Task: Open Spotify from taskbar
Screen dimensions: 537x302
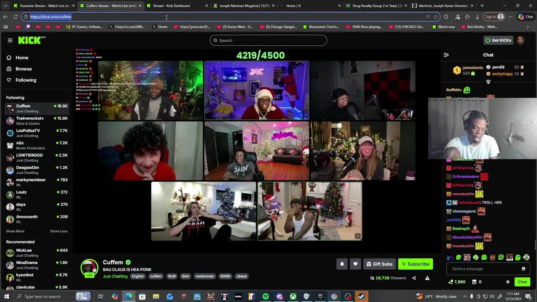Action: pyautogui.click(x=266, y=297)
